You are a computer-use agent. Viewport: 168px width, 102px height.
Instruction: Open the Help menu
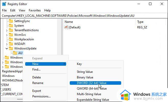click(x=47, y=10)
